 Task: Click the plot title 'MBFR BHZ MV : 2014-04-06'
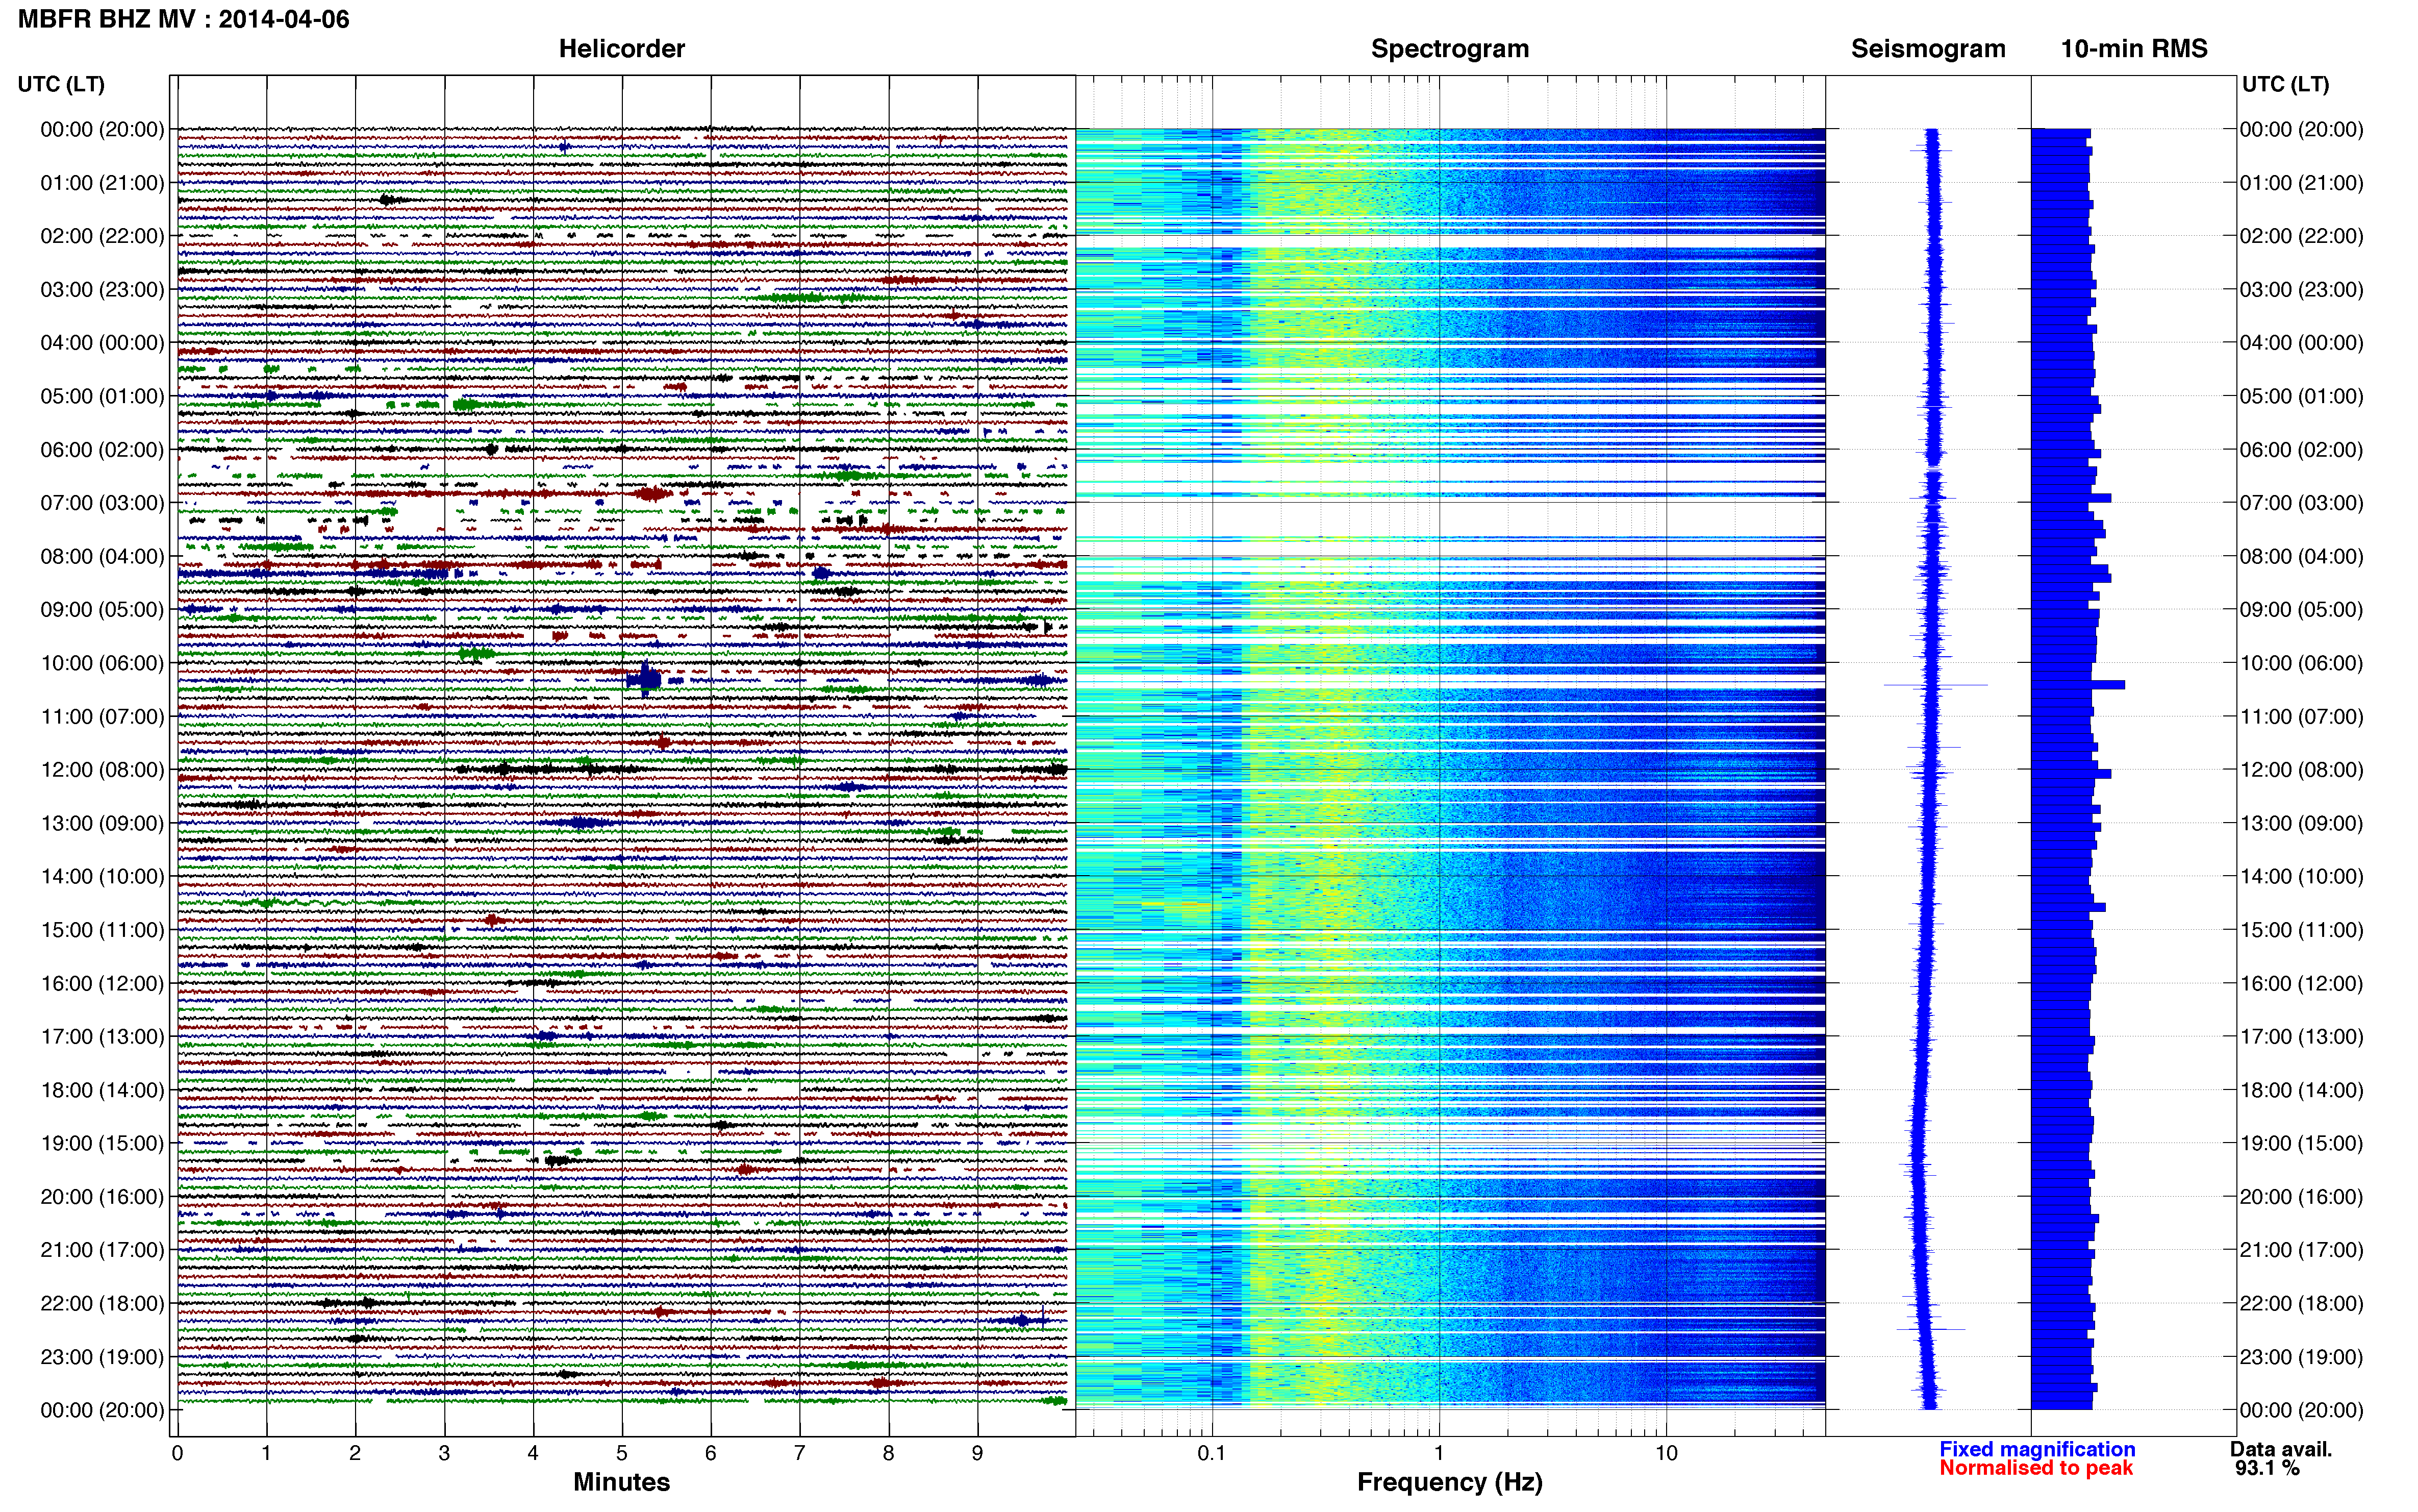184,19
